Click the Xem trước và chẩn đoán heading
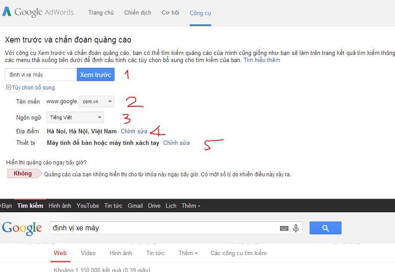 click(68, 40)
